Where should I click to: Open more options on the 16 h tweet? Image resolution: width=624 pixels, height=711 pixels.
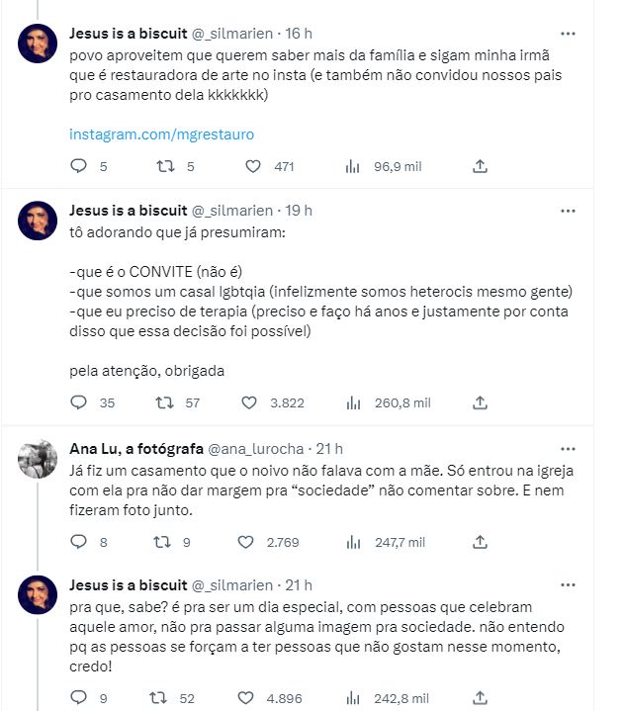click(x=568, y=33)
